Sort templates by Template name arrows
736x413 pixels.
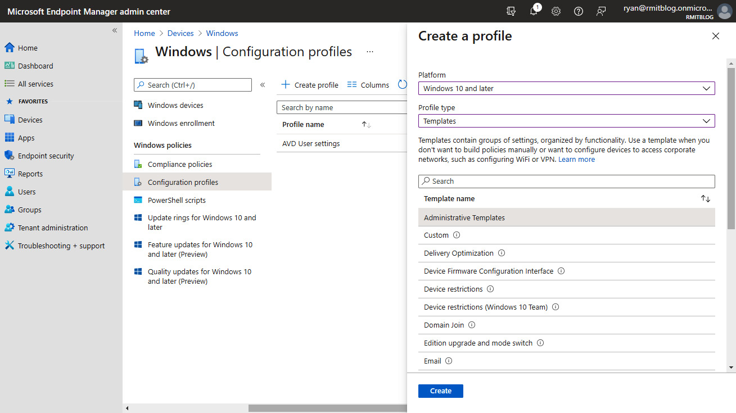pos(706,199)
